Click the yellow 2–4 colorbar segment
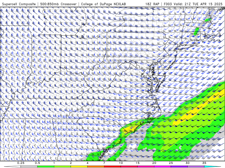225x168 pixels. (79, 167)
